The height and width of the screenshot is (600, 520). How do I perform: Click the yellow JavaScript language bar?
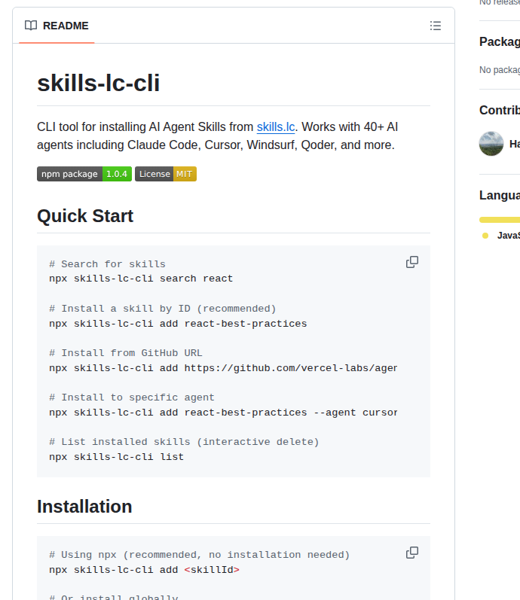[x=500, y=220]
